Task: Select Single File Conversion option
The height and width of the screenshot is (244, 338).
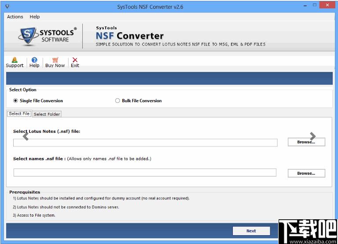Action: (38, 101)
